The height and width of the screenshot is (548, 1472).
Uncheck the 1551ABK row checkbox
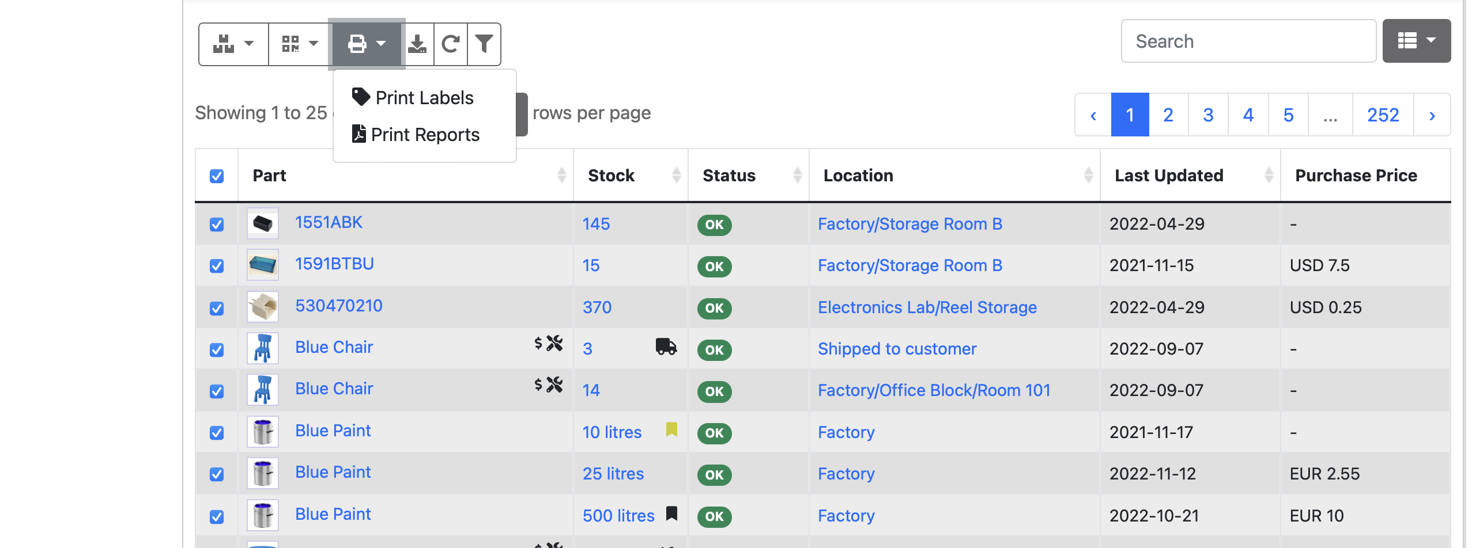click(217, 224)
